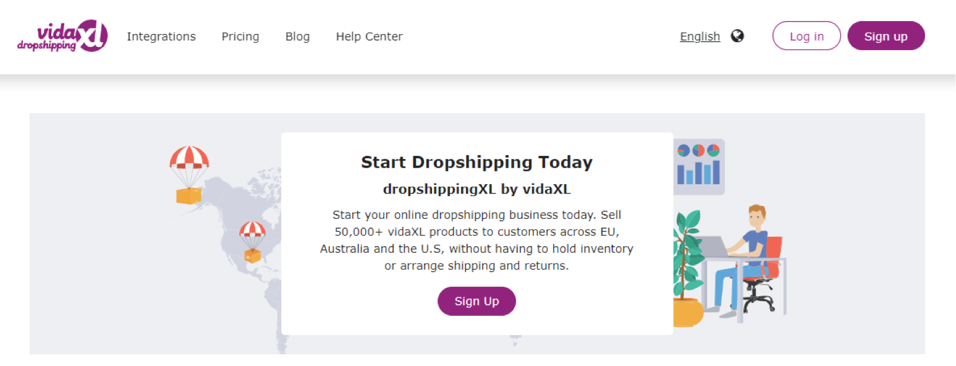956x366 pixels.
Task: Click the vidaXL dropshipping logo
Action: [x=62, y=36]
